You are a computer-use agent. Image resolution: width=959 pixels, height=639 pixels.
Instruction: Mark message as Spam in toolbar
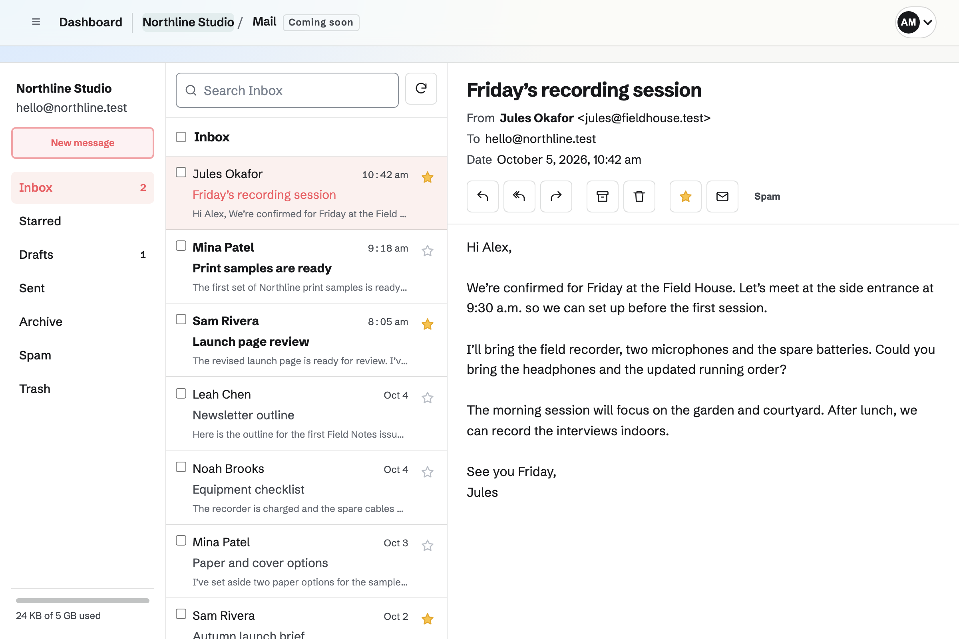click(767, 196)
